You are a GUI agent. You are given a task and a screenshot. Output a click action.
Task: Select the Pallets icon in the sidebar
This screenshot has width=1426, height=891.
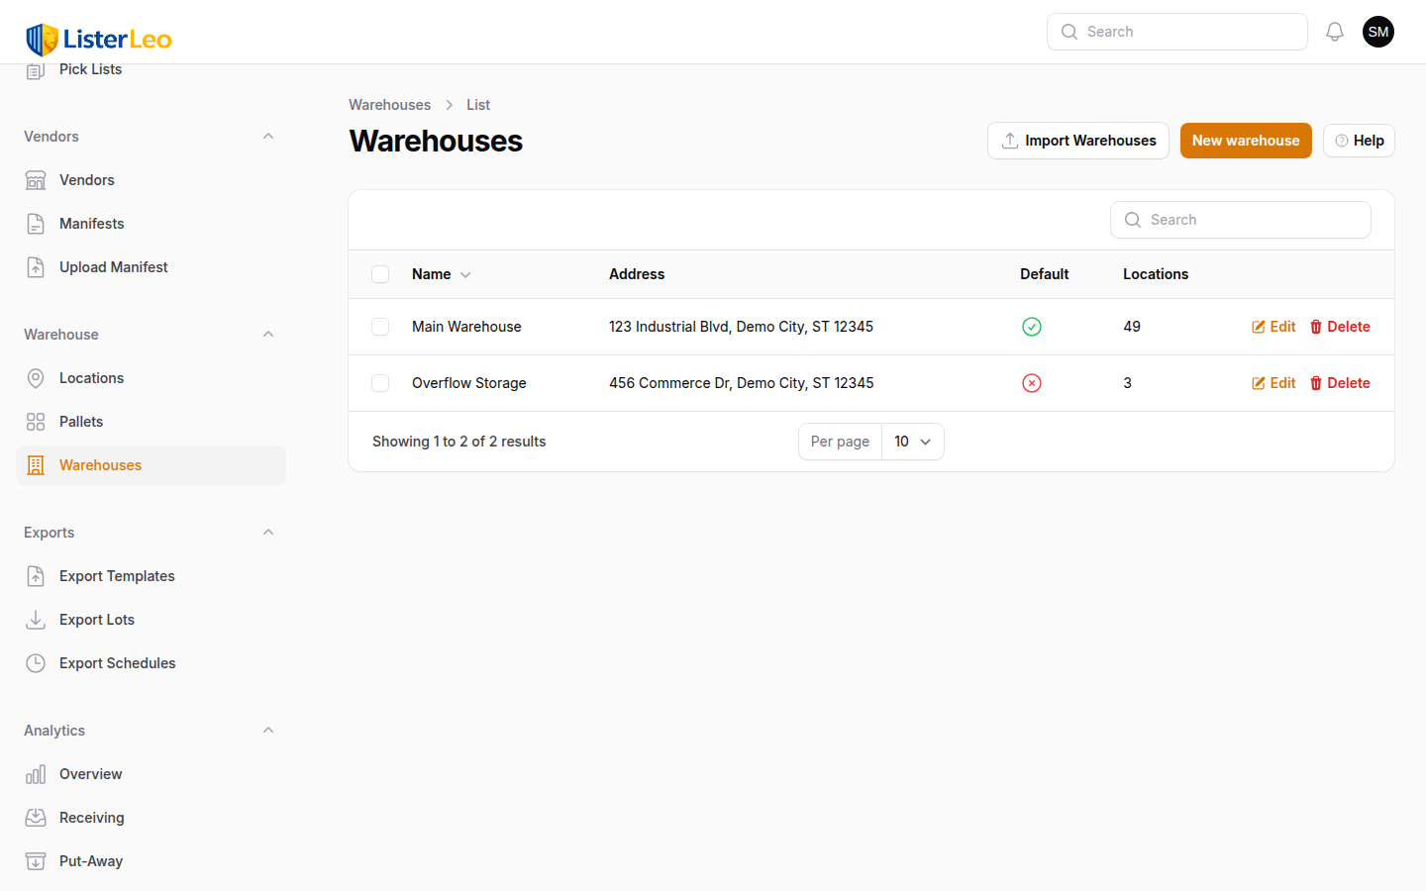(36, 421)
